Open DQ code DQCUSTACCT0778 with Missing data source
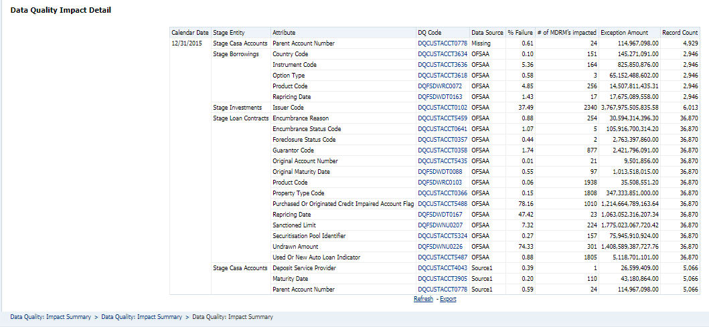 click(x=443, y=43)
